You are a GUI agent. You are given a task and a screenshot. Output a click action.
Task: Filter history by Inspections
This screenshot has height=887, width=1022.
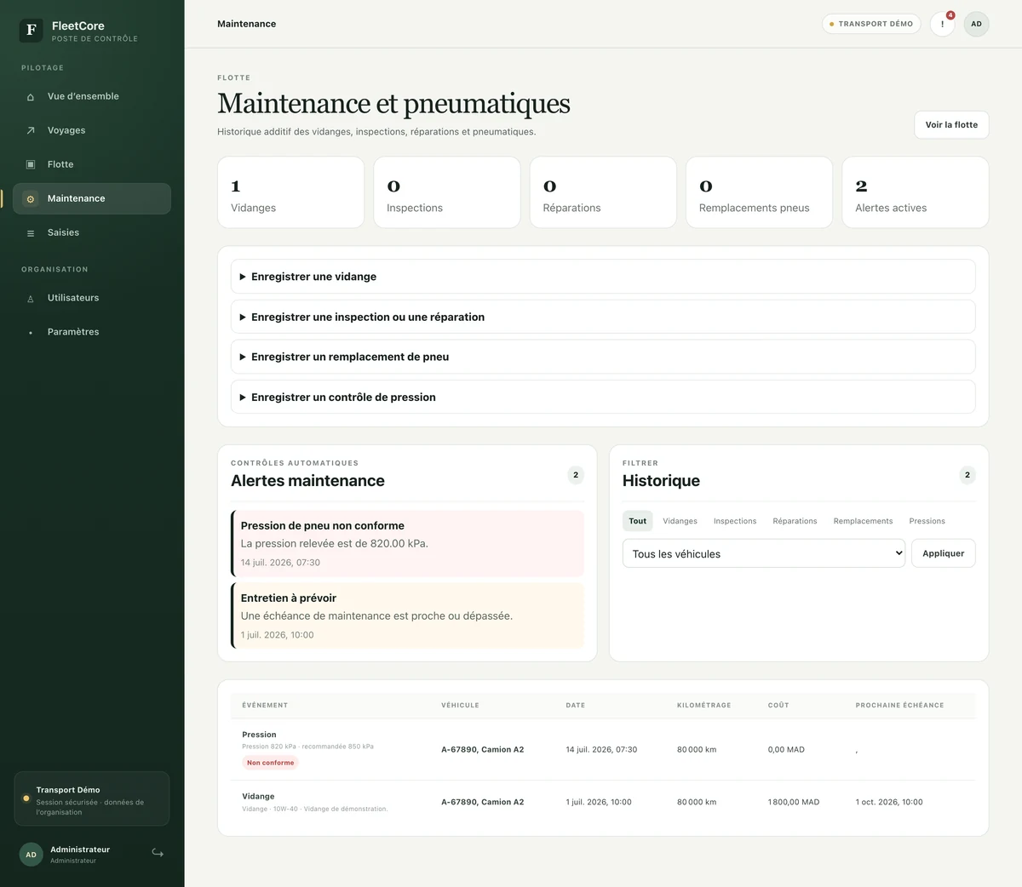(735, 521)
